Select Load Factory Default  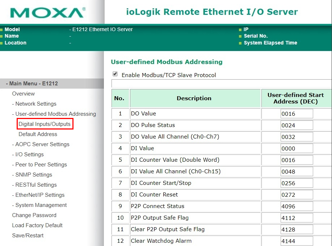coord(37,225)
